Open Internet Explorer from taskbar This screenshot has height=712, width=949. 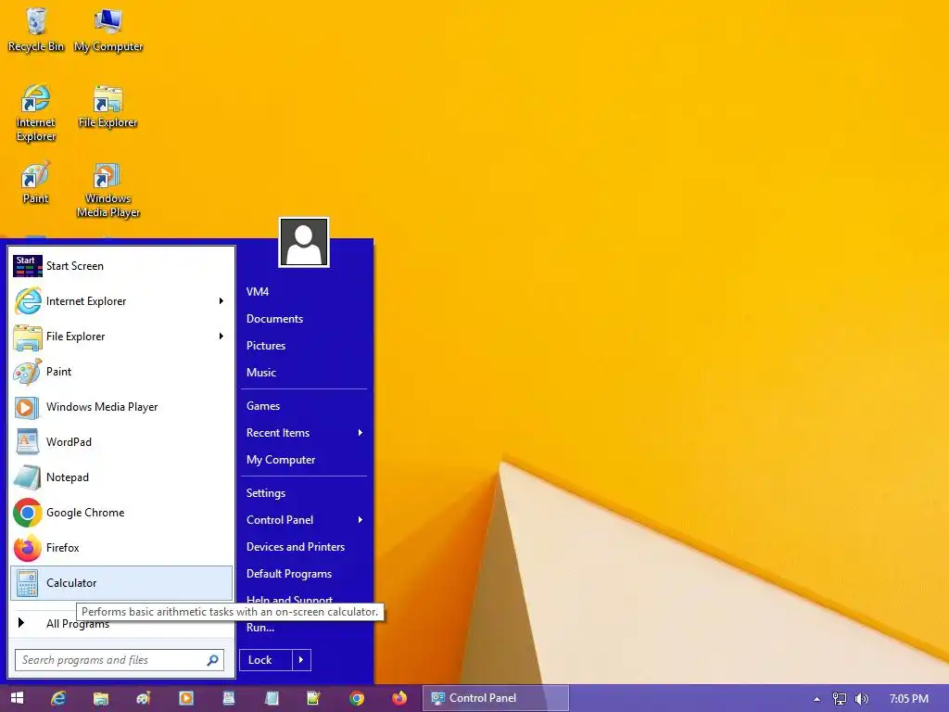[x=58, y=698]
